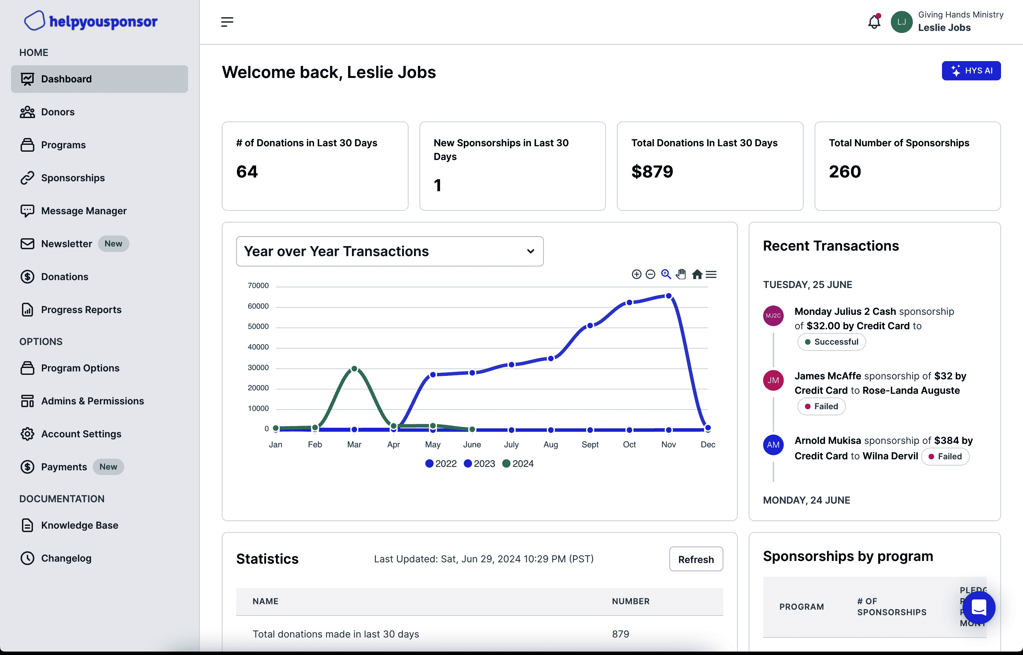Viewport: 1023px width, 655px height.
Task: Click the chart zoom in plus icon
Action: point(636,274)
